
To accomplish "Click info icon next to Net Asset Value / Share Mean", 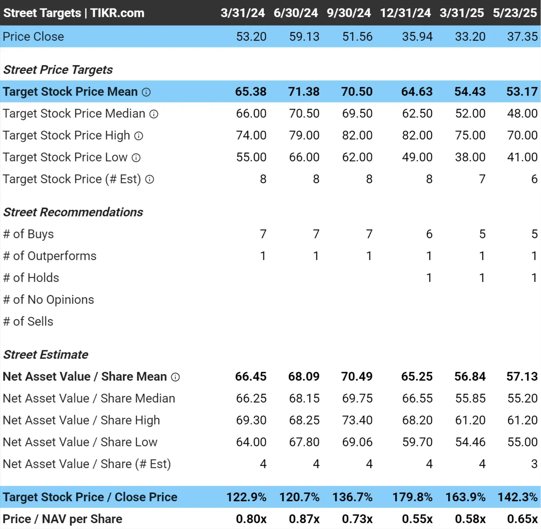I will [175, 377].
